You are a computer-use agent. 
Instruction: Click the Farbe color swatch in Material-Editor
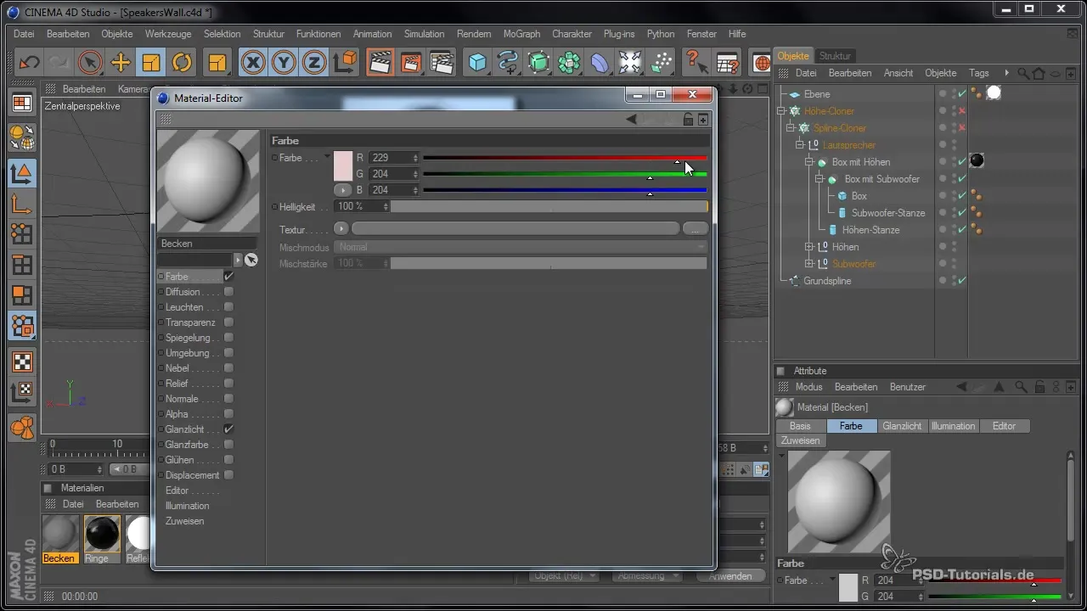coord(343,165)
